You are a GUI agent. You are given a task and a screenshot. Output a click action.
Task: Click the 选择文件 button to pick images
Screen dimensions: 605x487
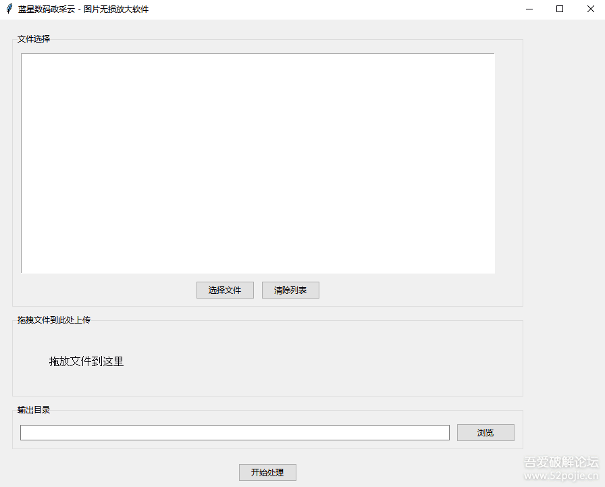225,290
